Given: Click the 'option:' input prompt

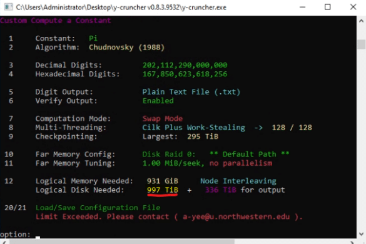Looking at the screenshot, I should pyautogui.click(x=15, y=235).
